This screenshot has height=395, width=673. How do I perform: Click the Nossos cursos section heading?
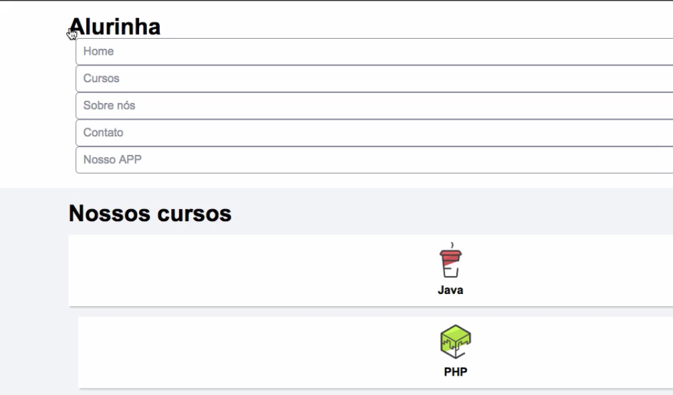[150, 214]
